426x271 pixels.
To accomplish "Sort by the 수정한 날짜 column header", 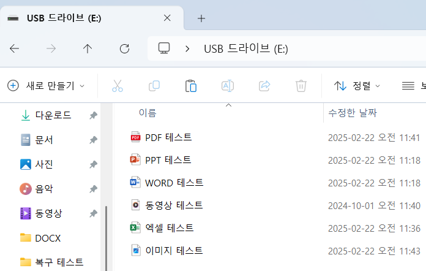I will pyautogui.click(x=353, y=113).
